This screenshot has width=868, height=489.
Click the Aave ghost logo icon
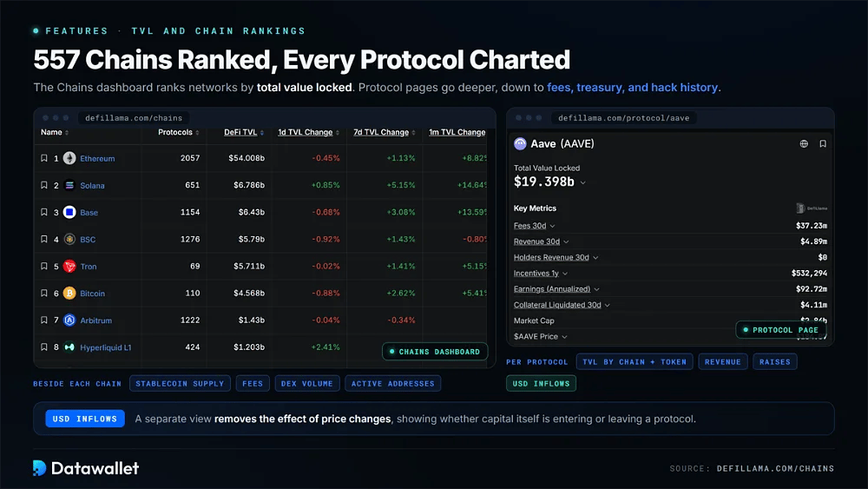click(520, 144)
